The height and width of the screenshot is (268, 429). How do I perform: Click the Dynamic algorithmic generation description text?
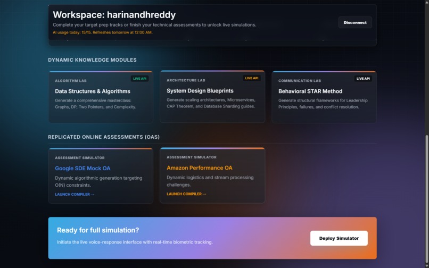pyautogui.click(x=98, y=181)
